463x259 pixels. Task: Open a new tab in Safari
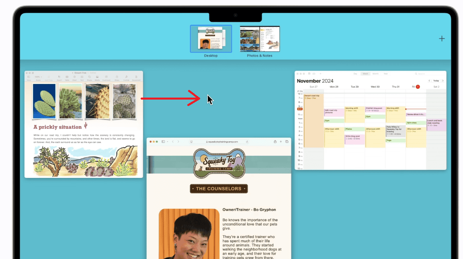281,142
